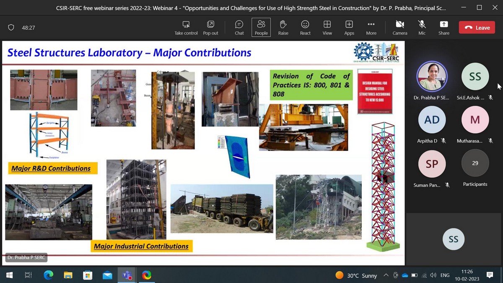The width and height of the screenshot is (503, 283).
Task: Switch ENG input language
Action: click(x=445, y=275)
